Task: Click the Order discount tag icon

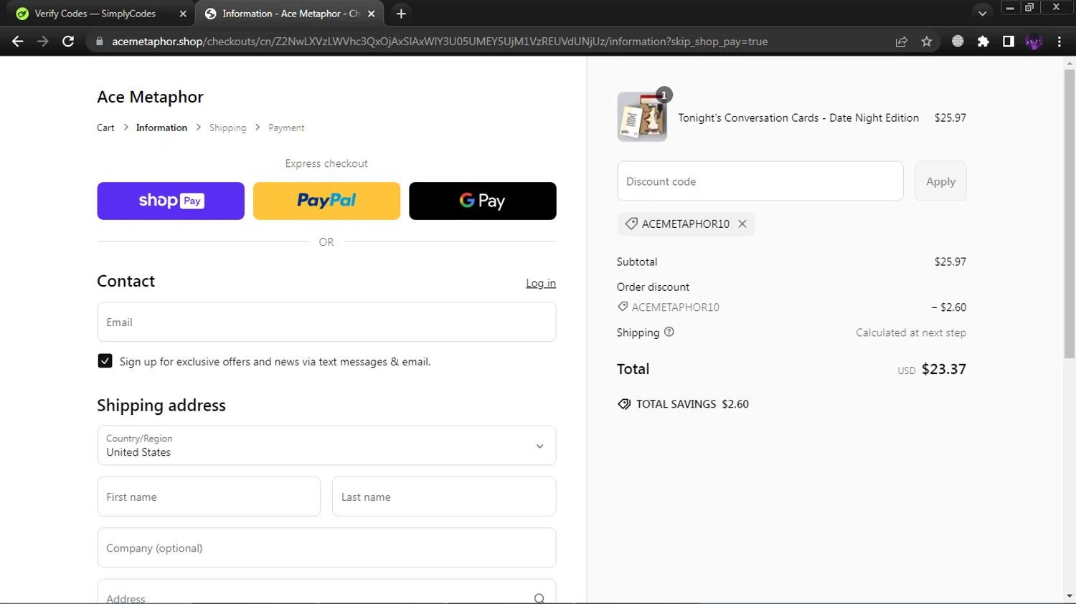Action: click(x=623, y=307)
